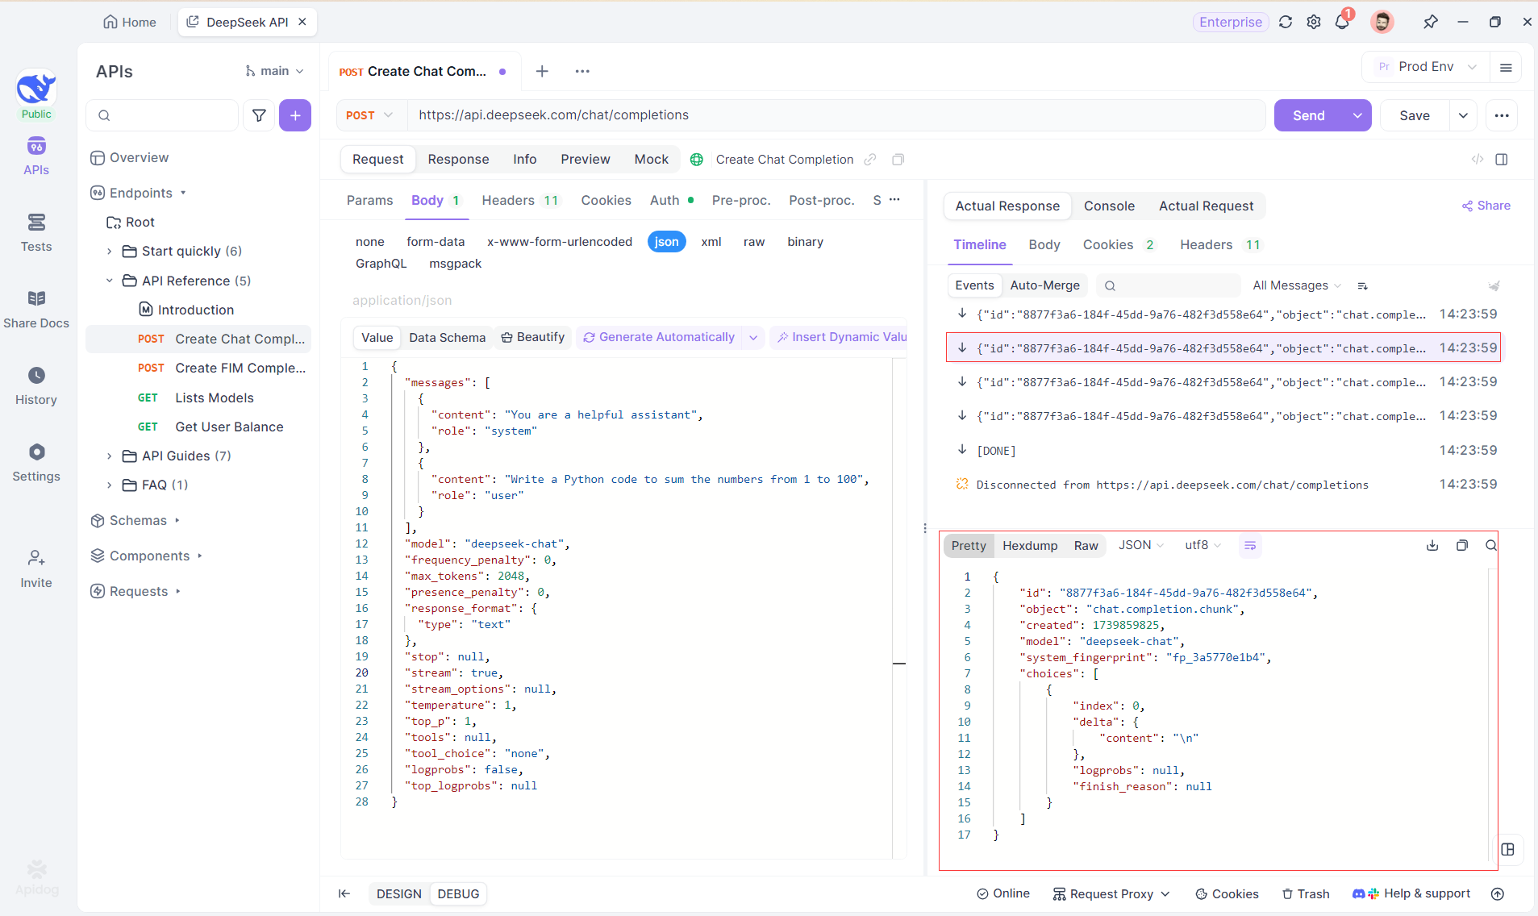Image resolution: width=1538 pixels, height=916 pixels.
Task: Select the json body type
Action: (667, 242)
